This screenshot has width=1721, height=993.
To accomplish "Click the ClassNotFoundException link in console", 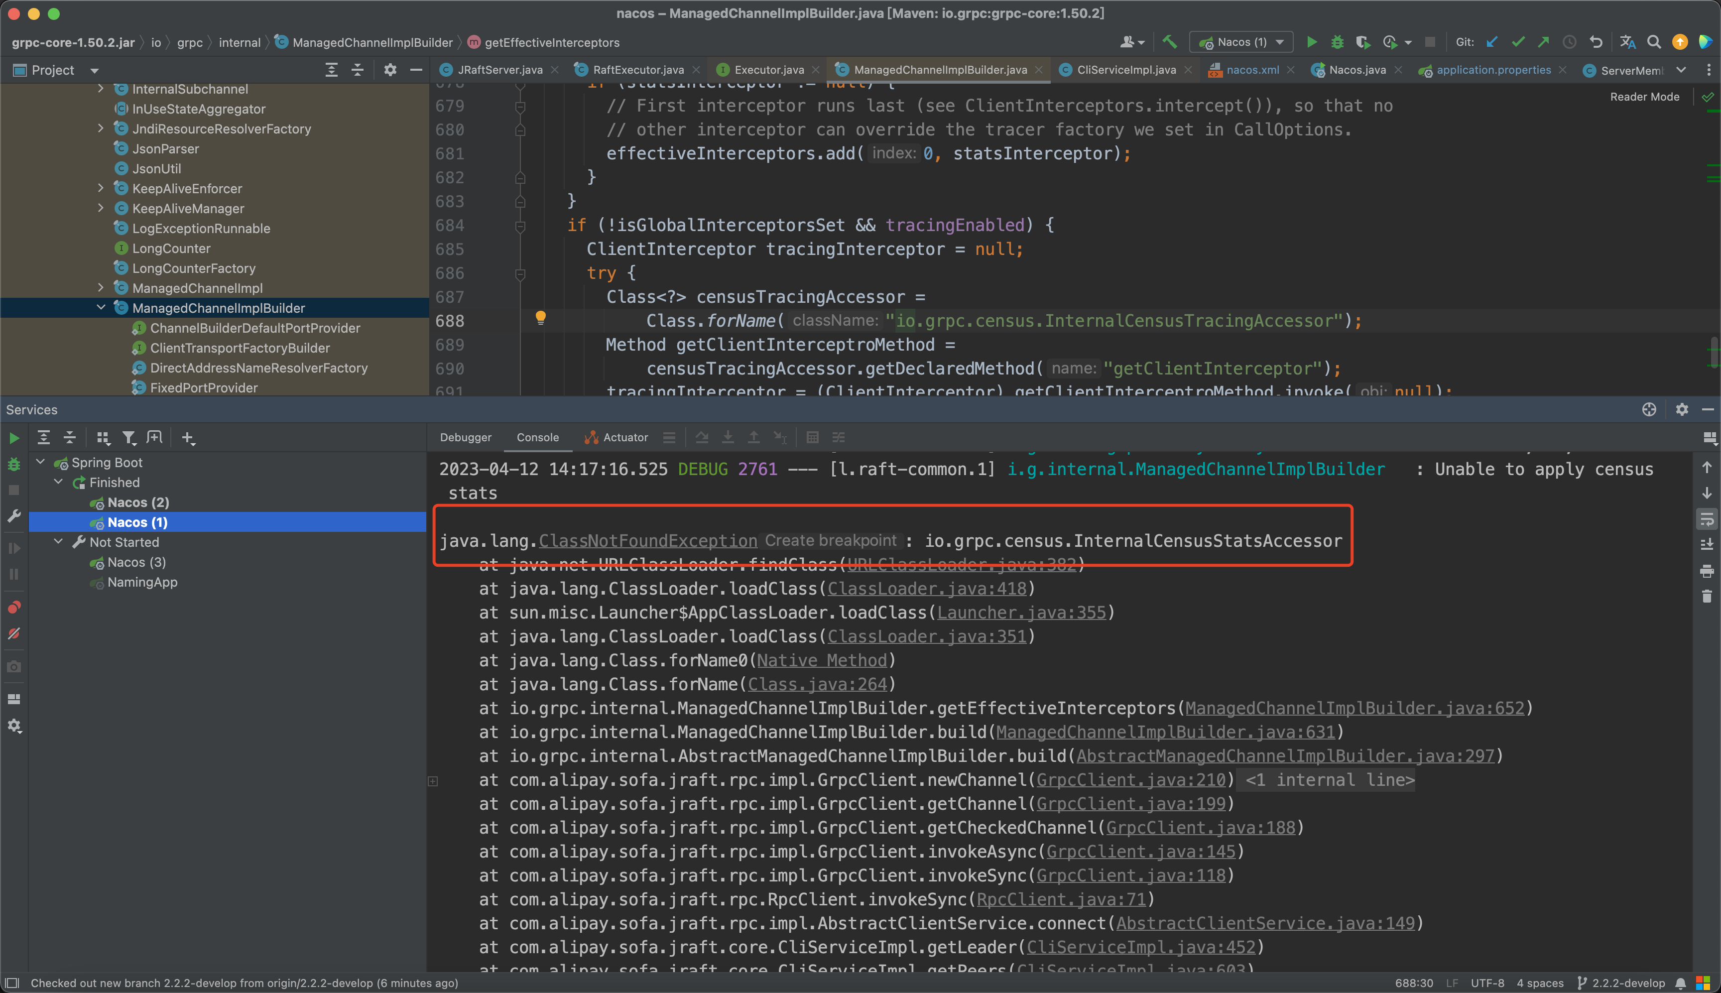I will point(647,541).
